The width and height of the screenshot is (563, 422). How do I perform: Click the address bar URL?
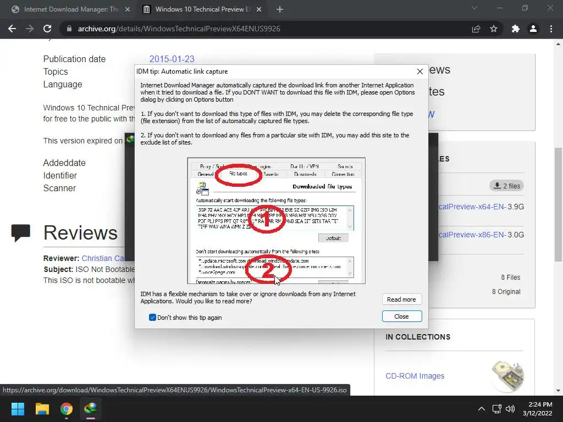[x=179, y=29]
